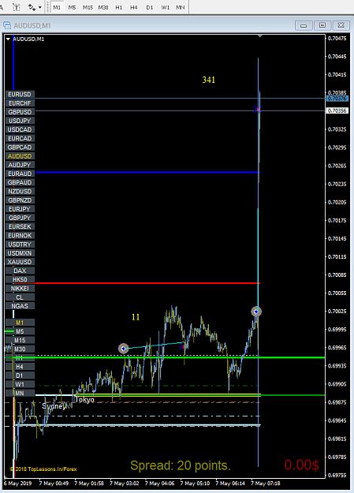Load USDMXN from the chart symbol panel
This screenshot has height=493, width=354.
pyautogui.click(x=20, y=252)
